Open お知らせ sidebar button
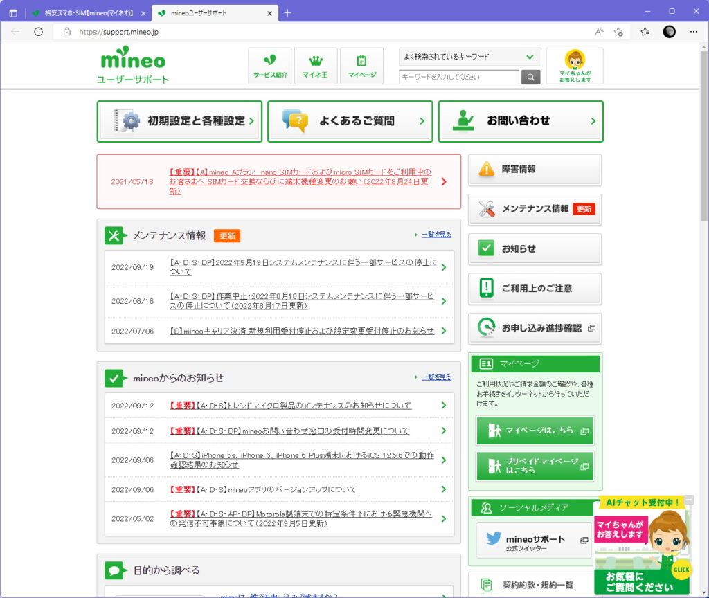This screenshot has height=598, width=709. pos(535,248)
